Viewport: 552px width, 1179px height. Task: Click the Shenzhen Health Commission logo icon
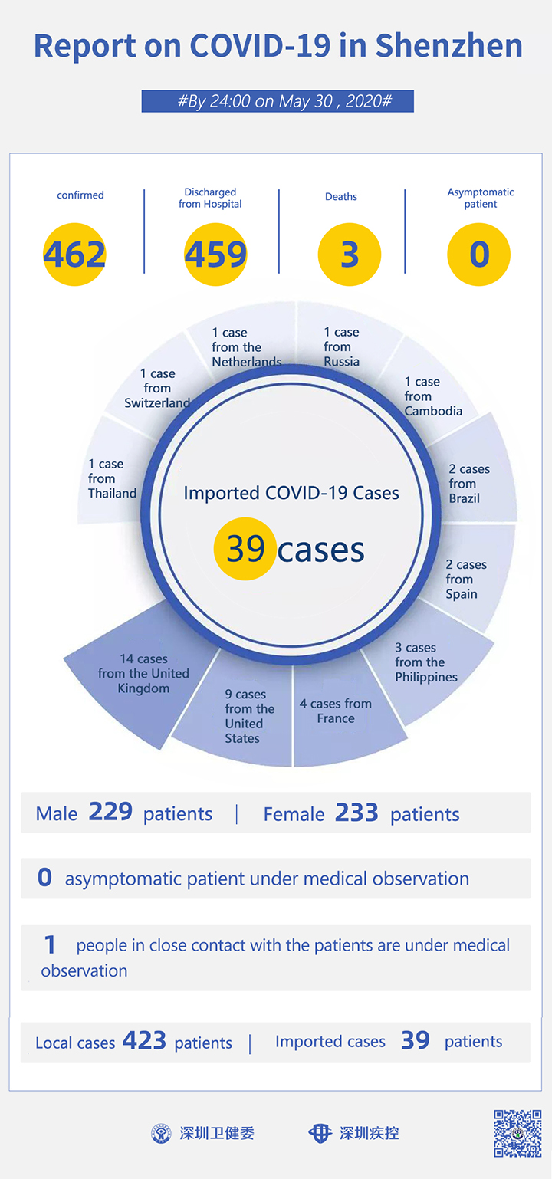(161, 1133)
